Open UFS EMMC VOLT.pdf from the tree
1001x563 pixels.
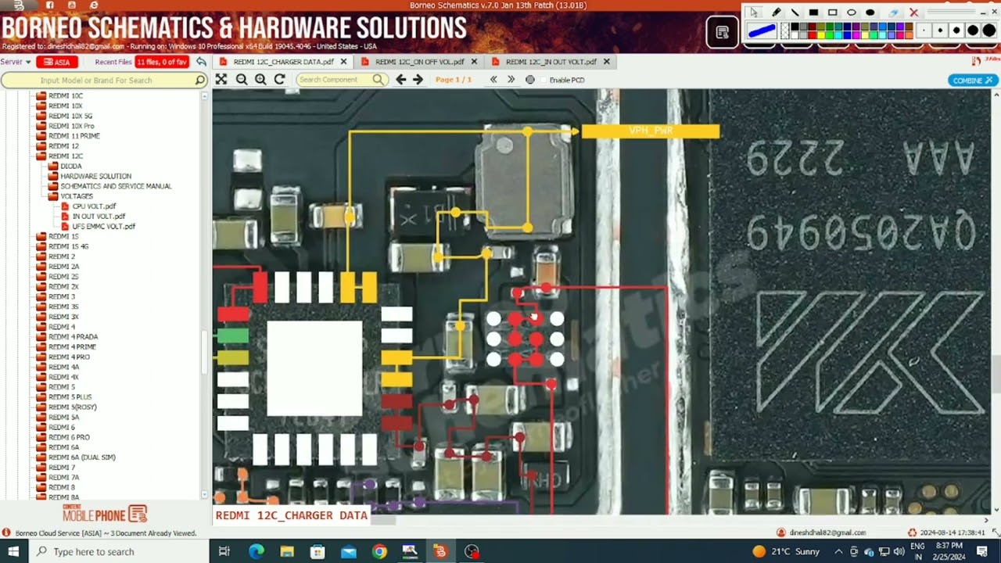pyautogui.click(x=103, y=227)
